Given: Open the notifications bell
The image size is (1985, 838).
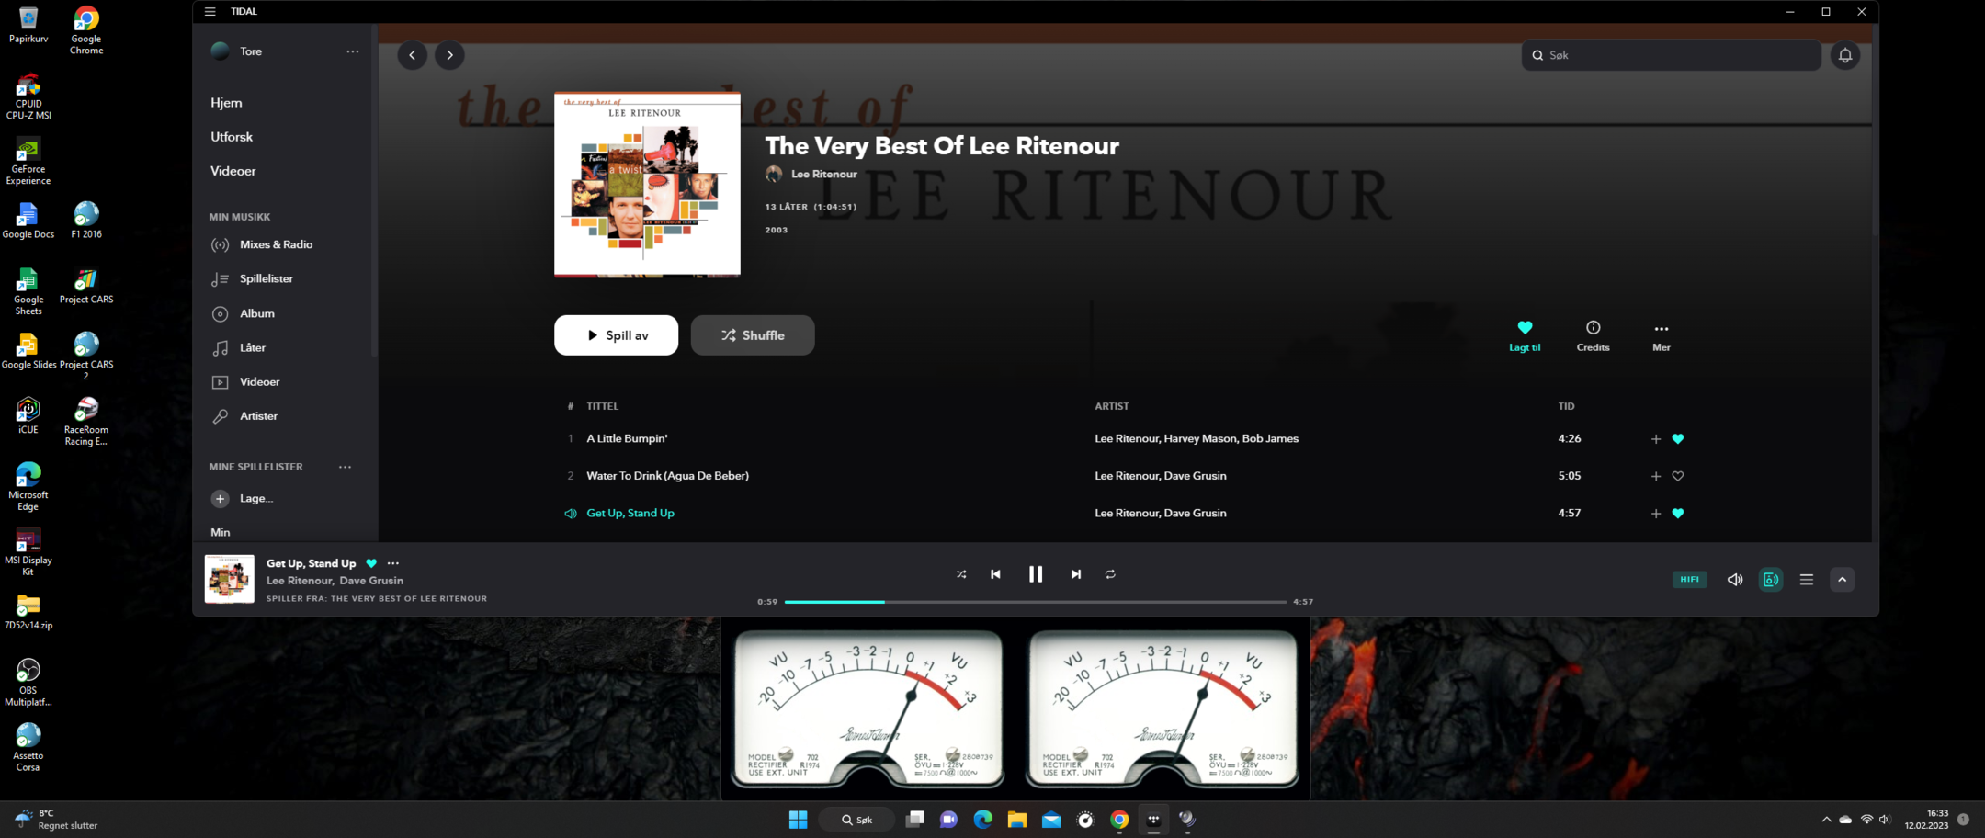Looking at the screenshot, I should point(1844,55).
